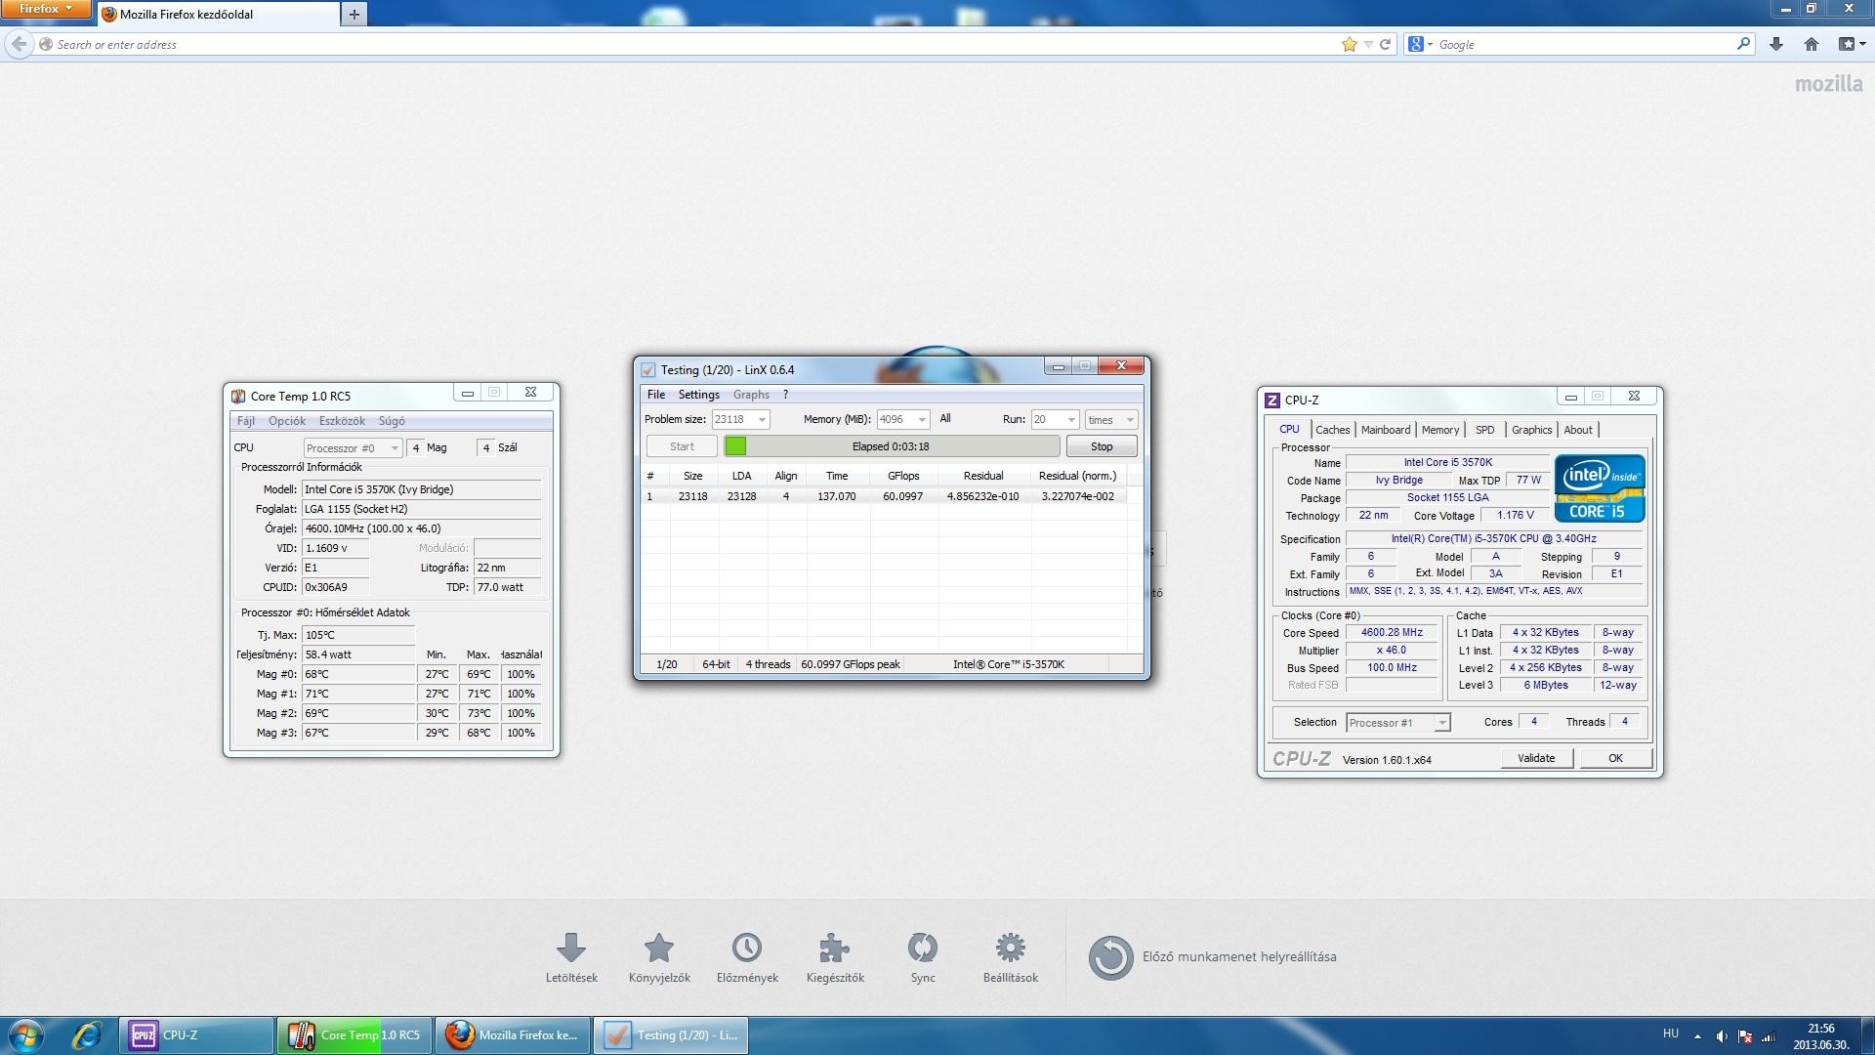Click the Letöltések downloads icon
1875x1055 pixels.
click(571, 949)
